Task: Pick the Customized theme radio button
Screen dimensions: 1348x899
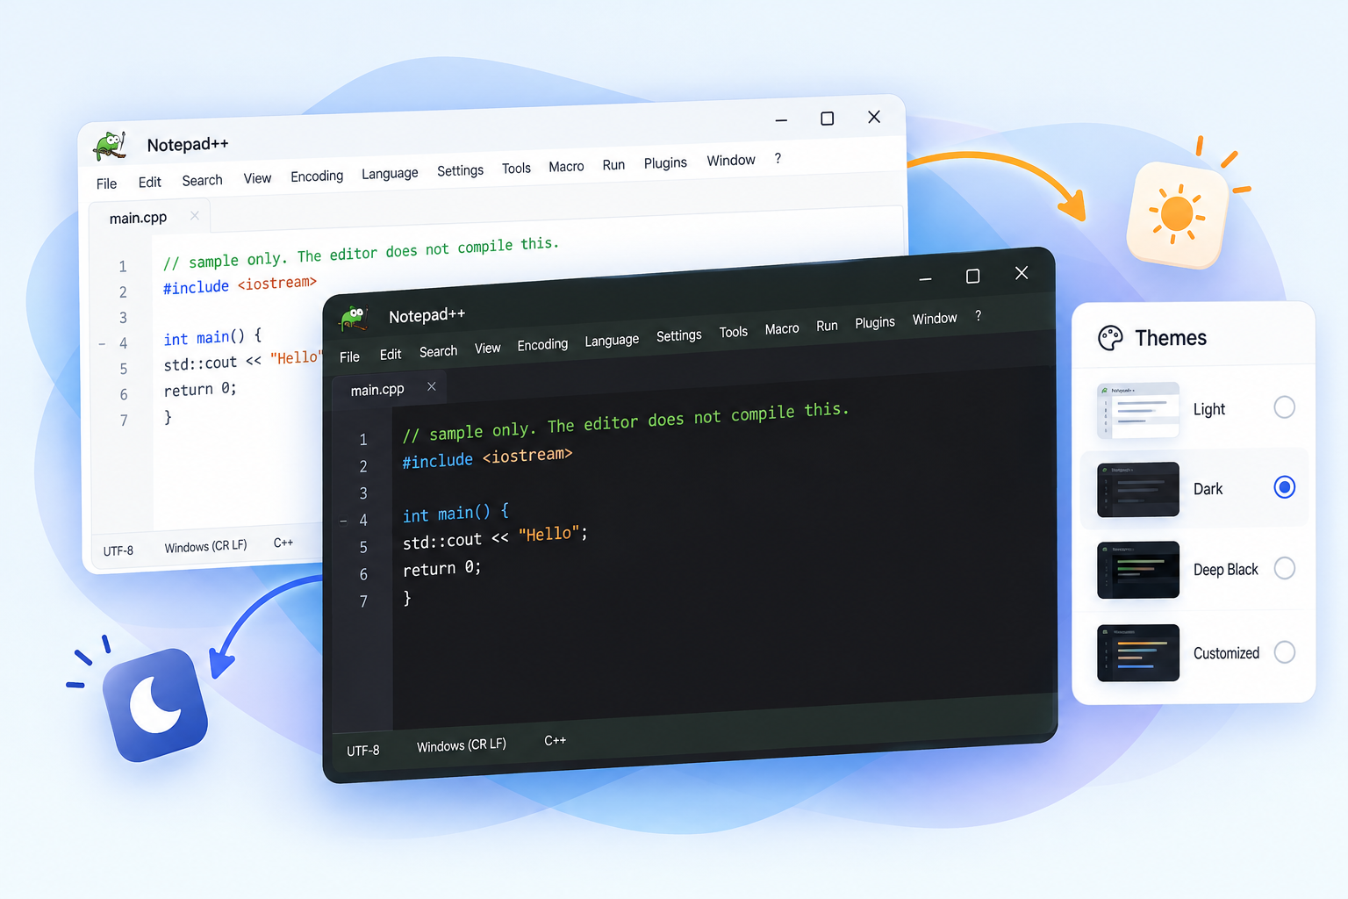Action: point(1284,652)
